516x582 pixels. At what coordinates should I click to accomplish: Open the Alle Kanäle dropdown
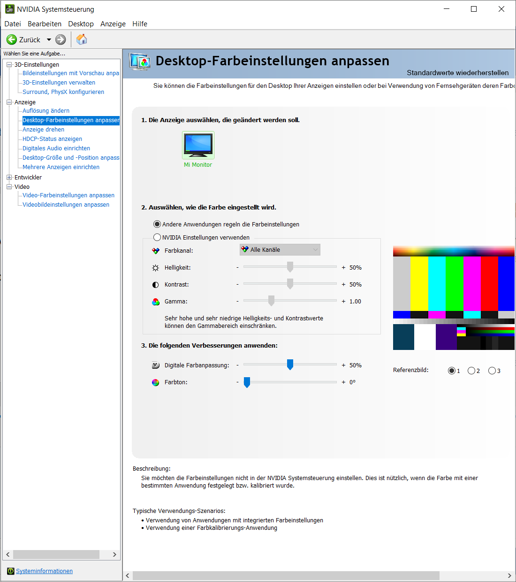280,250
